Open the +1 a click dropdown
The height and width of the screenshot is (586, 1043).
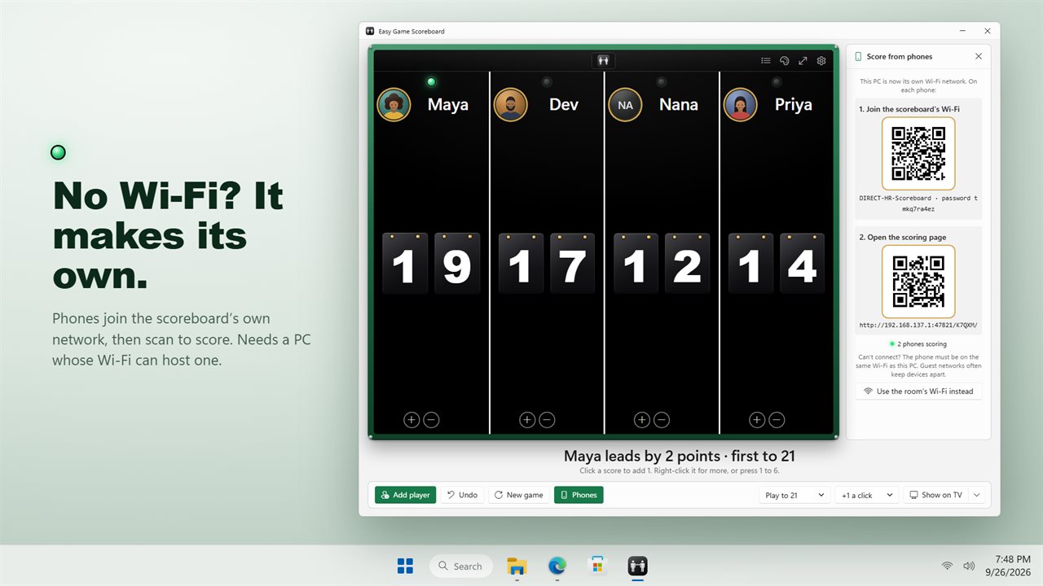point(867,495)
